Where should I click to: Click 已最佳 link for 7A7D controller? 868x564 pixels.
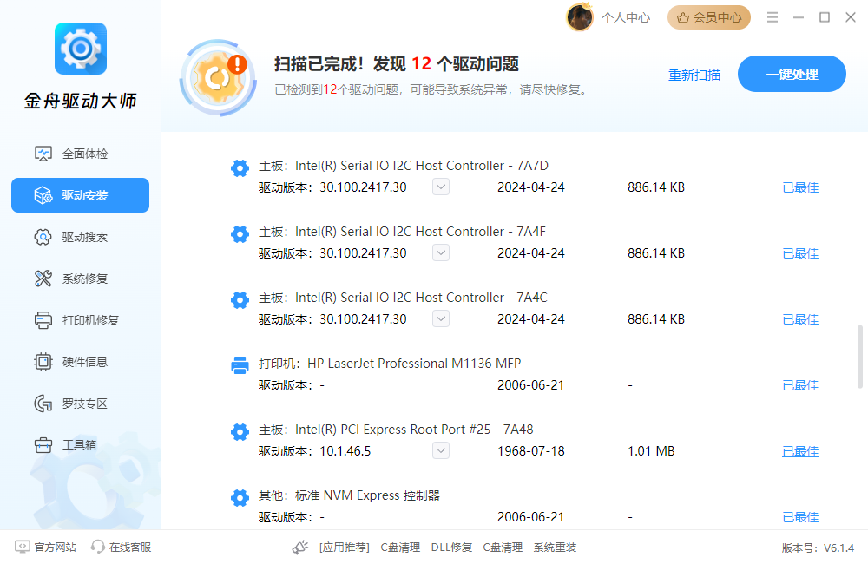[800, 187]
